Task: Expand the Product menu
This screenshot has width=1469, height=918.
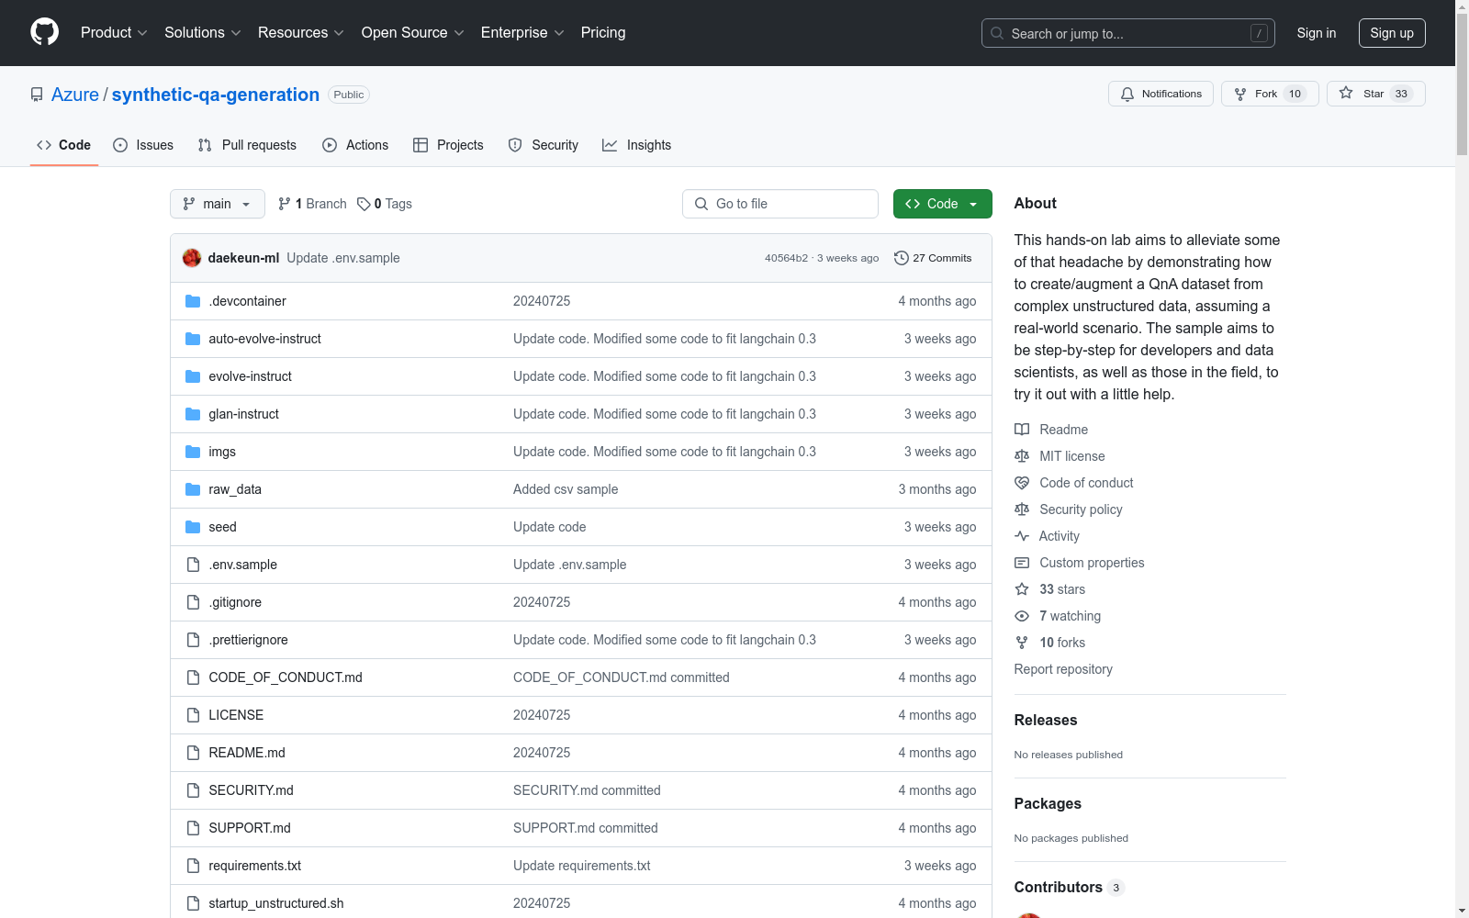Action: [114, 32]
